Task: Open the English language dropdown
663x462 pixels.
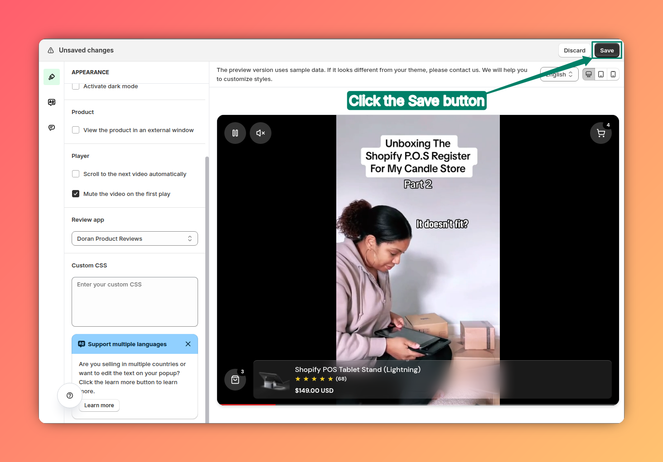Action: click(x=559, y=74)
